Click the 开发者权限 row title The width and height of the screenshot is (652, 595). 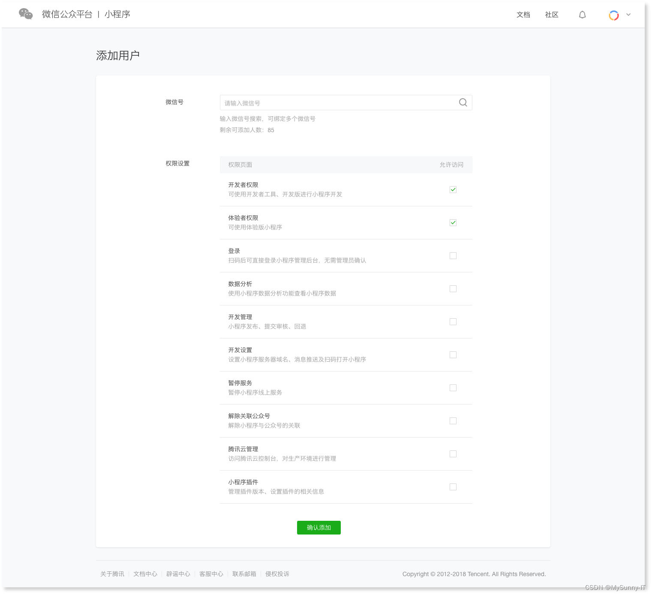point(243,185)
